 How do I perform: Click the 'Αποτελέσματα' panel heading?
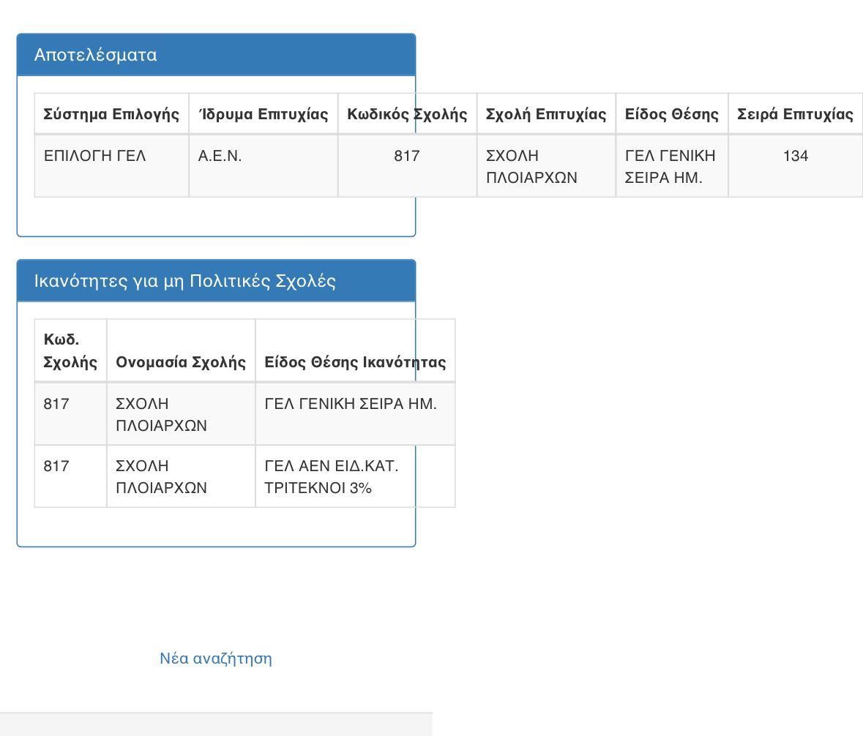tap(95, 55)
